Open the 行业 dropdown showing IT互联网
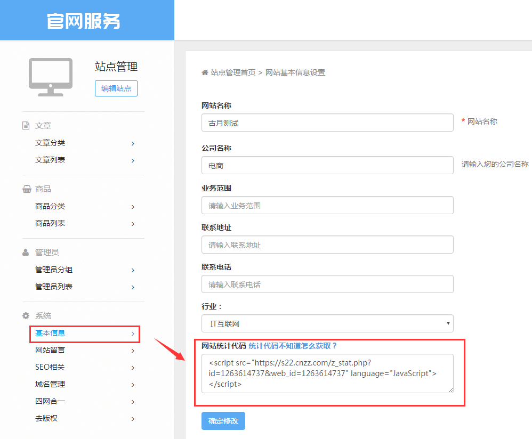532x439 pixels. click(x=327, y=323)
